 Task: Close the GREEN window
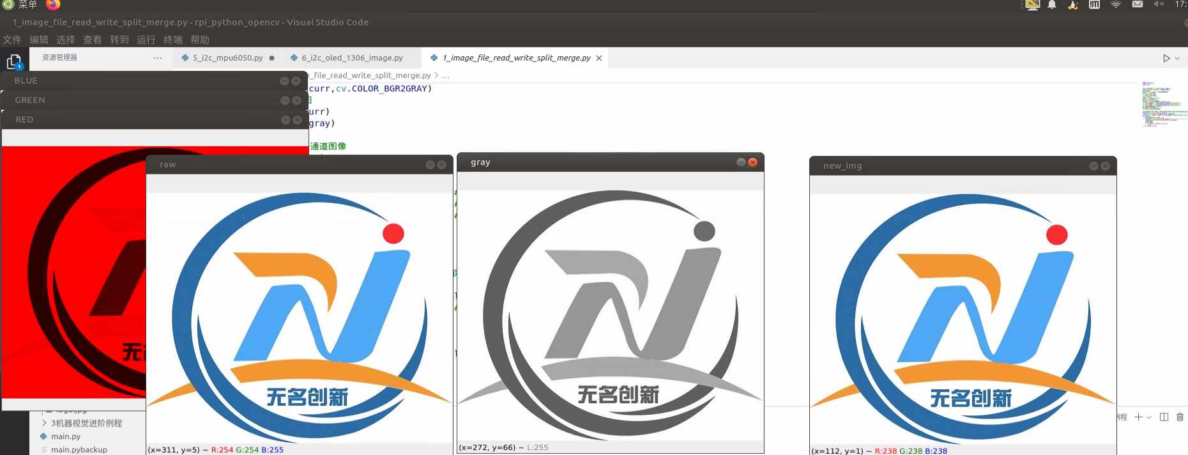tap(296, 100)
